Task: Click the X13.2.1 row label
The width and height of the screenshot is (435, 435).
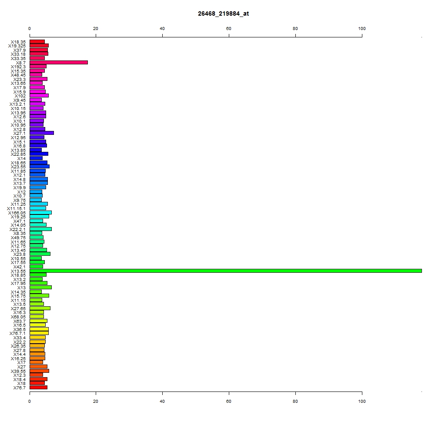Action: coord(17,104)
